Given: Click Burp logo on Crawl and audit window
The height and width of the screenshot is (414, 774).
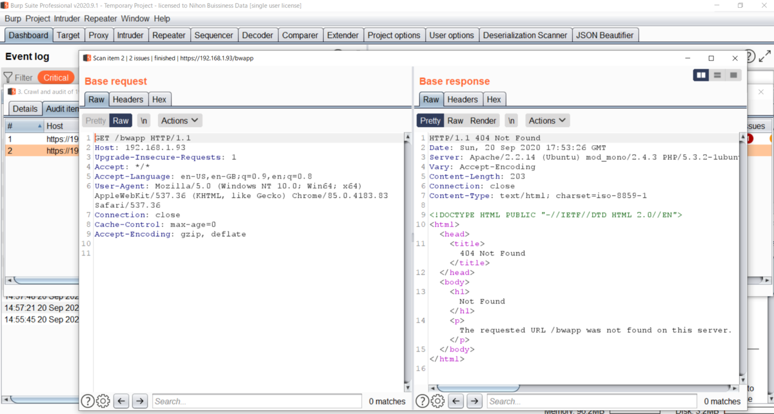Looking at the screenshot, I should coord(12,92).
